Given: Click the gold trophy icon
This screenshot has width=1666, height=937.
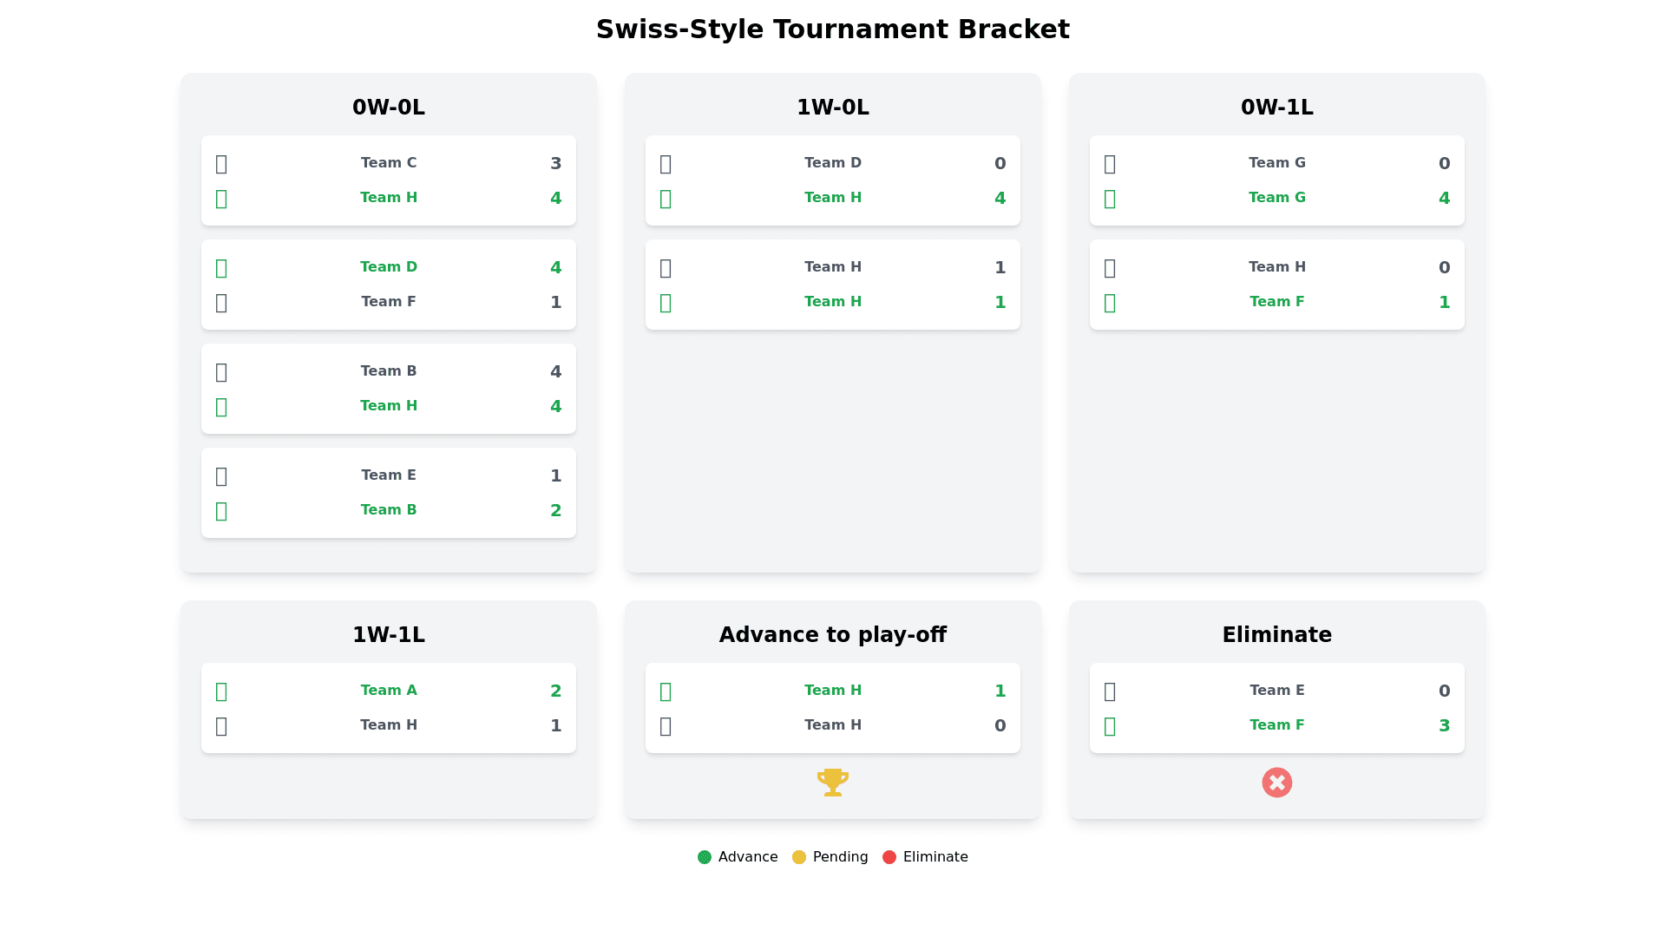Looking at the screenshot, I should (x=832, y=782).
